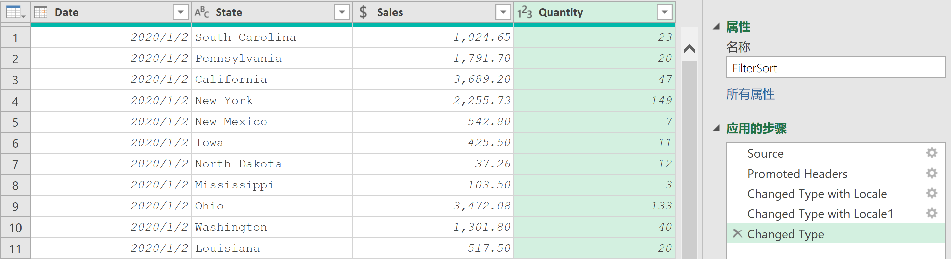
Task: Click the Date cell in Iowa row
Action: 110,143
